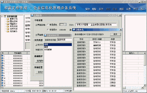
Task: Click the 文件服务器 server icon in tree
Action: point(5,16)
